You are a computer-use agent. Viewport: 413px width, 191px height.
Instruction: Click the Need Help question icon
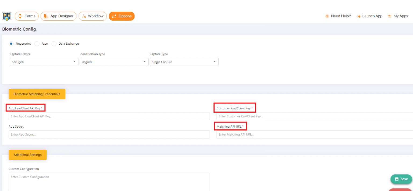[x=327, y=16]
